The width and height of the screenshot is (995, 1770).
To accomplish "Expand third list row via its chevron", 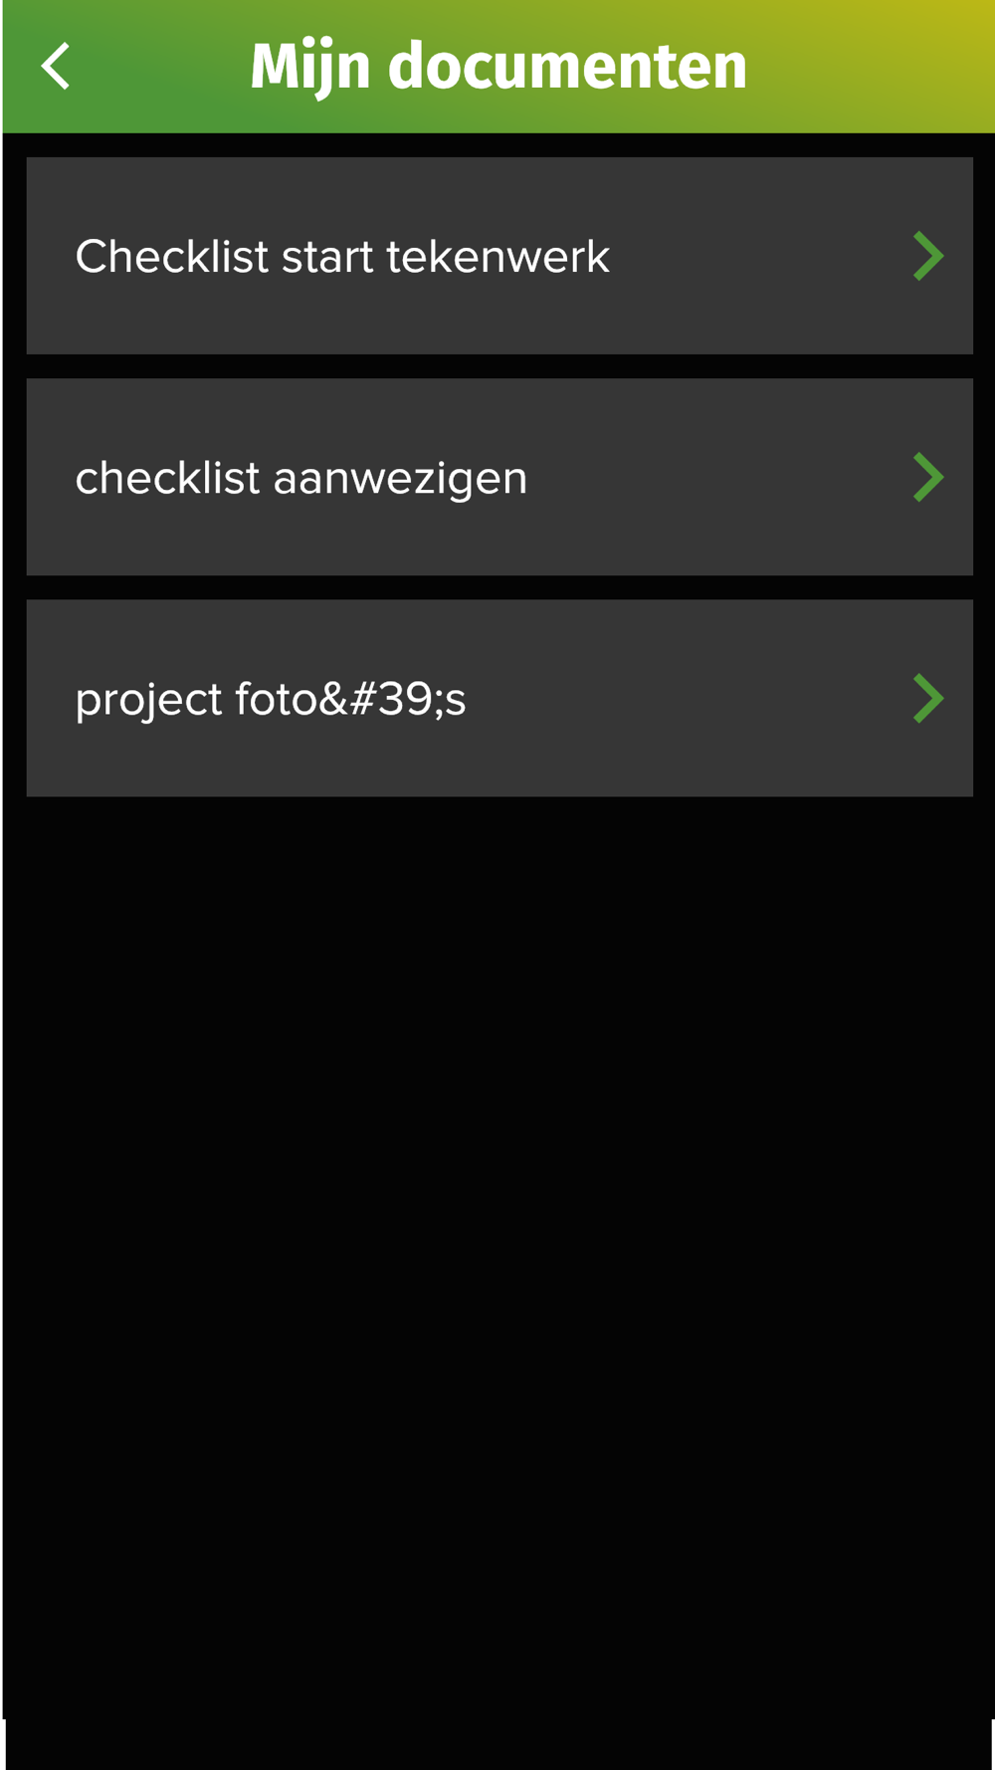I will [x=927, y=698].
